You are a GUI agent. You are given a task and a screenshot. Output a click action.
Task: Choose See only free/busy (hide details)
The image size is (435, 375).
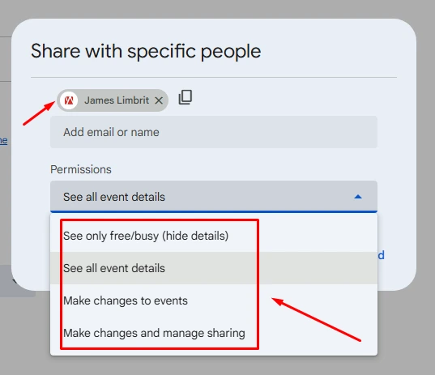[214, 236]
